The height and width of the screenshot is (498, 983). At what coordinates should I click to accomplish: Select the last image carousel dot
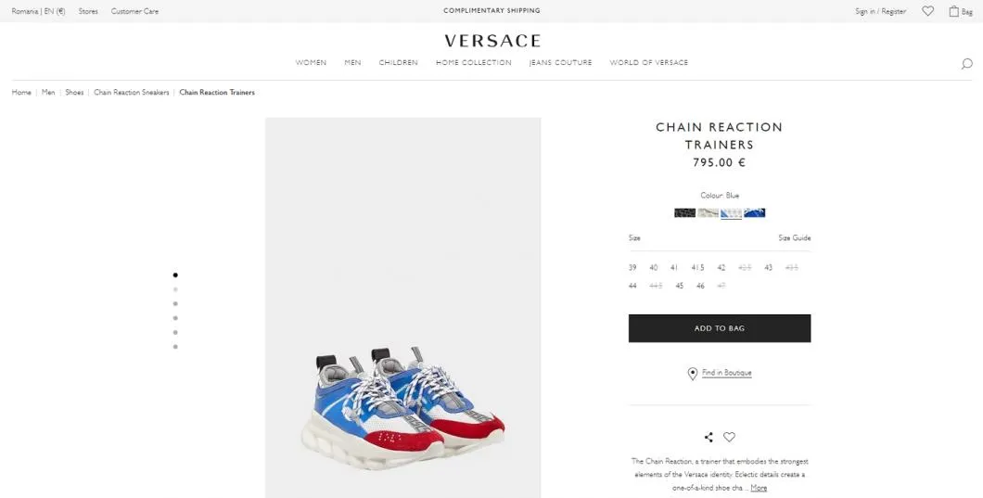pyautogui.click(x=175, y=347)
